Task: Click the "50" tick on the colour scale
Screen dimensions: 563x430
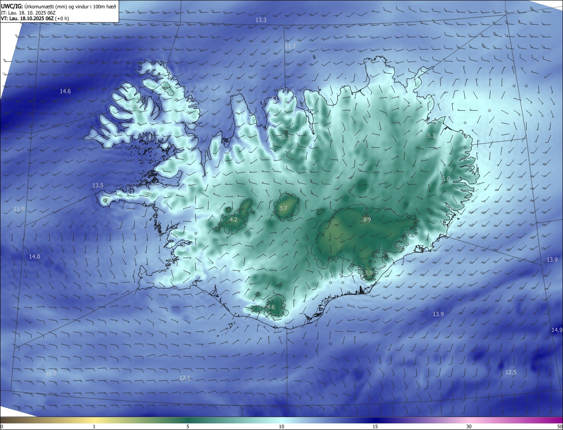Action: [559, 426]
